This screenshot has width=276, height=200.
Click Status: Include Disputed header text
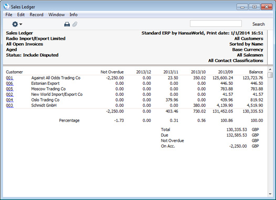click(32, 55)
